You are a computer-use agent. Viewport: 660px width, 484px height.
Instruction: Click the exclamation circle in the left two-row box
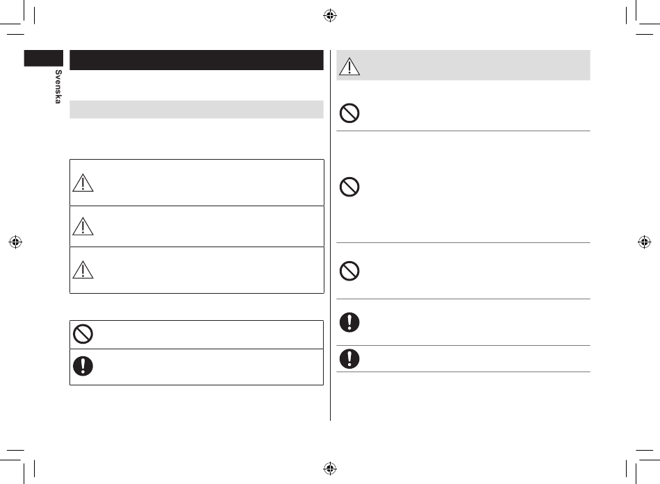(83, 366)
